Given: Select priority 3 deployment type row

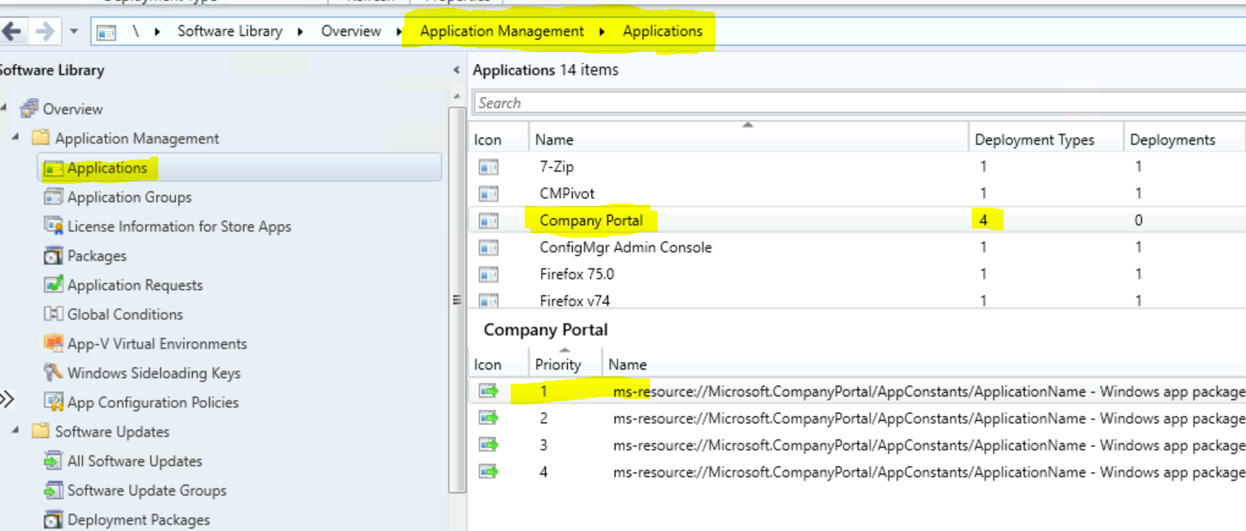Looking at the screenshot, I should pyautogui.click(x=858, y=445).
